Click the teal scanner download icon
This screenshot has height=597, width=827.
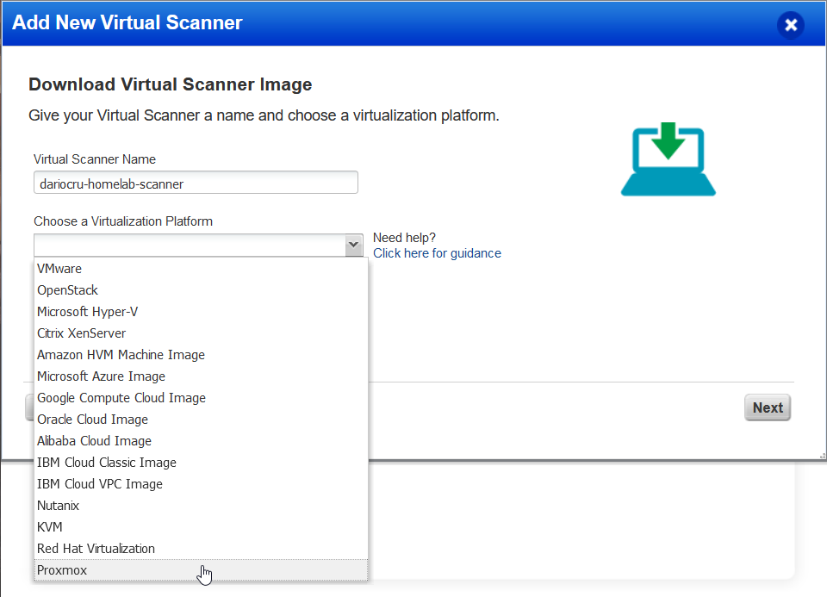tap(668, 159)
